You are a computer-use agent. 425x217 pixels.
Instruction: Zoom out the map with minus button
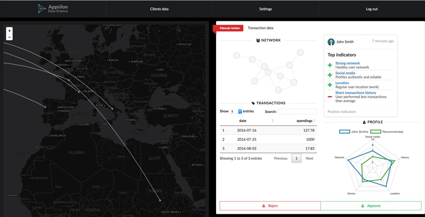click(x=10, y=37)
